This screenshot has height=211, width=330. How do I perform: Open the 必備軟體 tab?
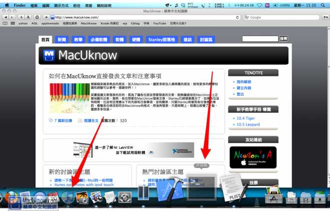pos(99,39)
